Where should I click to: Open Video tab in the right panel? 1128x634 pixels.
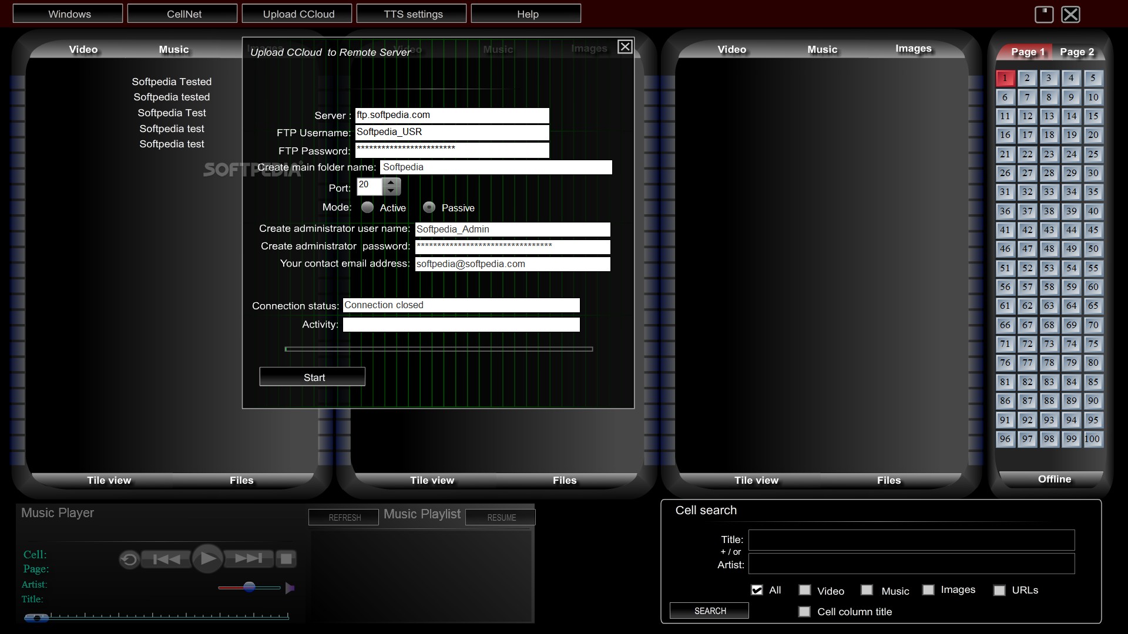coord(732,49)
